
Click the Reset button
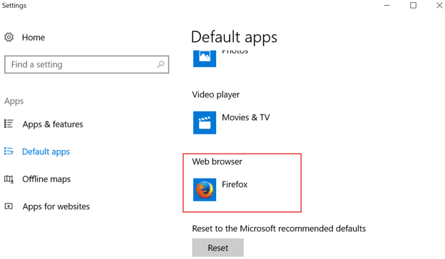[218, 248]
